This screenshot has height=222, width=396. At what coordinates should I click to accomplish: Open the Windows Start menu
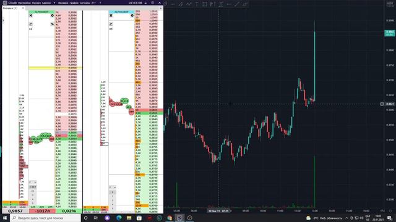tap(5, 218)
